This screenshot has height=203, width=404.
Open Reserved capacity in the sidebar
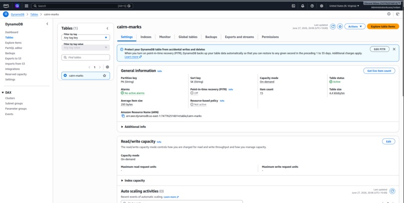pyautogui.click(x=16, y=74)
